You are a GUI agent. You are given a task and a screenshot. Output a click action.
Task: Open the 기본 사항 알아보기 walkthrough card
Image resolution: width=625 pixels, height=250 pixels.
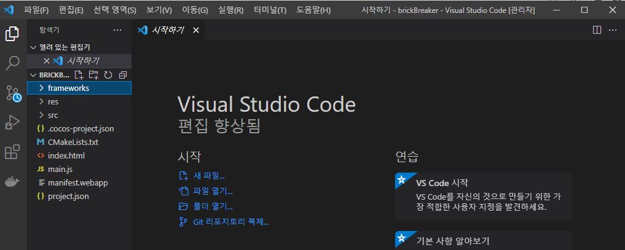[x=484, y=240]
